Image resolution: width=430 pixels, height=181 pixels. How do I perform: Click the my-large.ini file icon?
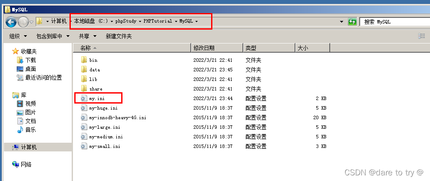click(x=84, y=127)
